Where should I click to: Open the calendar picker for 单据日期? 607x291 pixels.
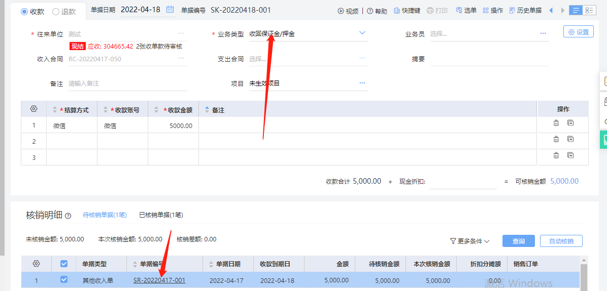tap(170, 10)
